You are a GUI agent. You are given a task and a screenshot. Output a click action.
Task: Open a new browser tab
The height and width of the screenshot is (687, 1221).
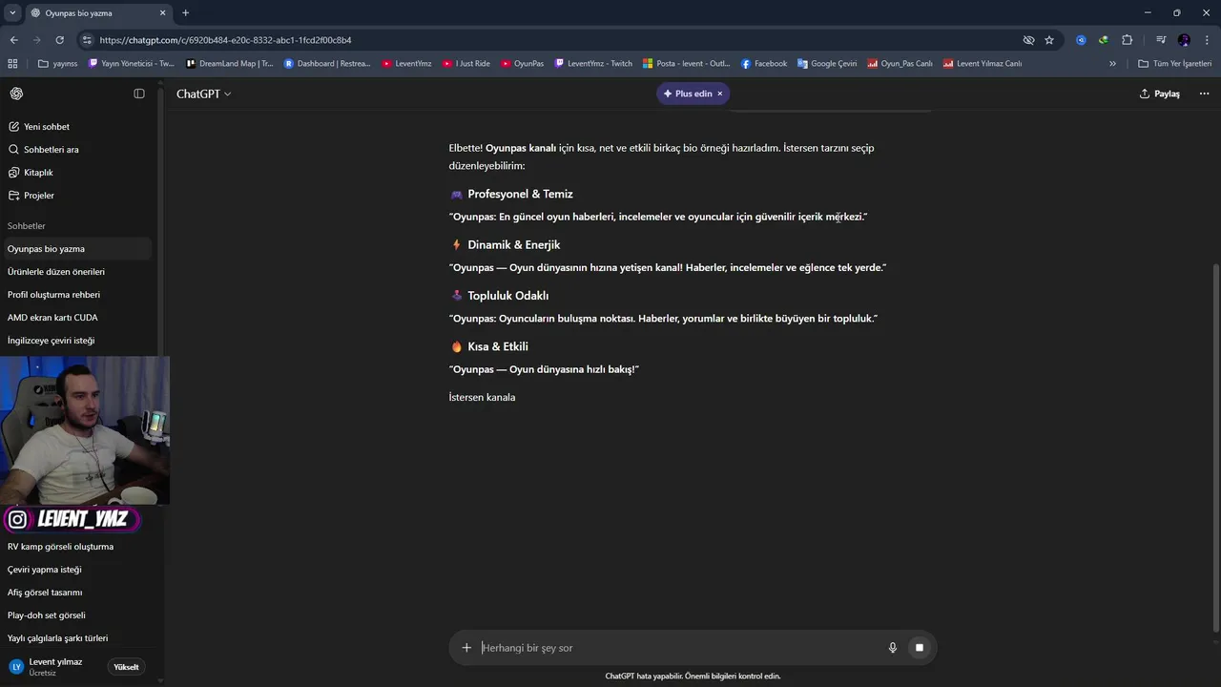click(185, 13)
